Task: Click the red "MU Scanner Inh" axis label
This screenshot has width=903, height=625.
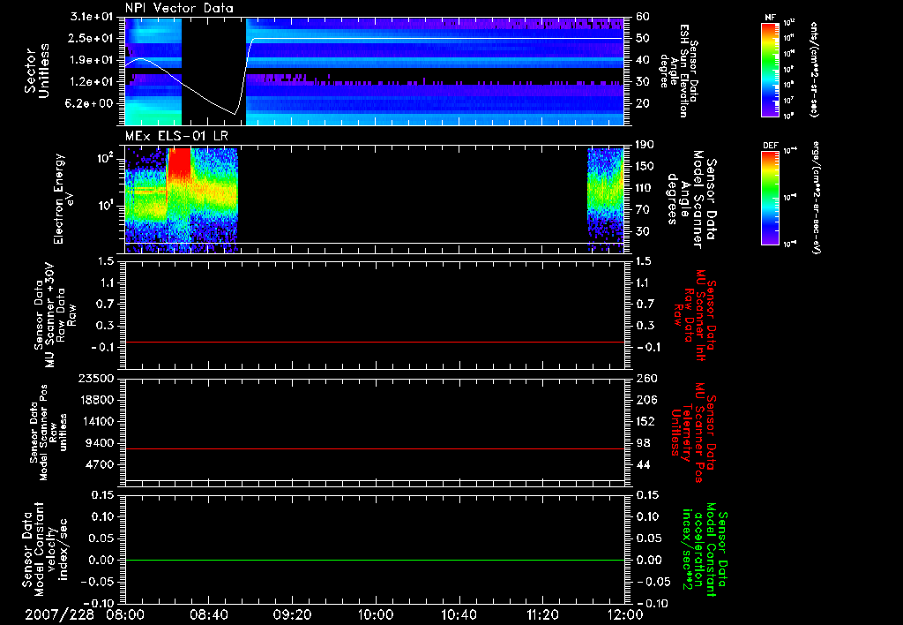Action: click(699, 315)
